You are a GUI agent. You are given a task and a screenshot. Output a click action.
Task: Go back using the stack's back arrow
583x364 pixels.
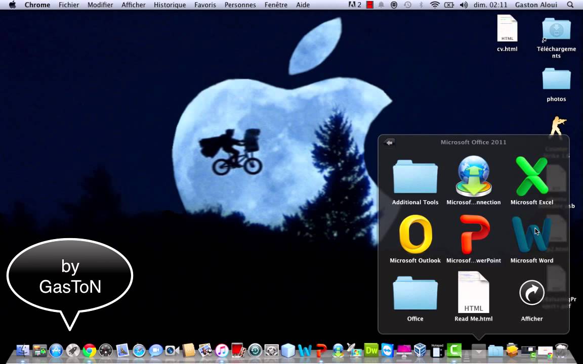tap(389, 142)
